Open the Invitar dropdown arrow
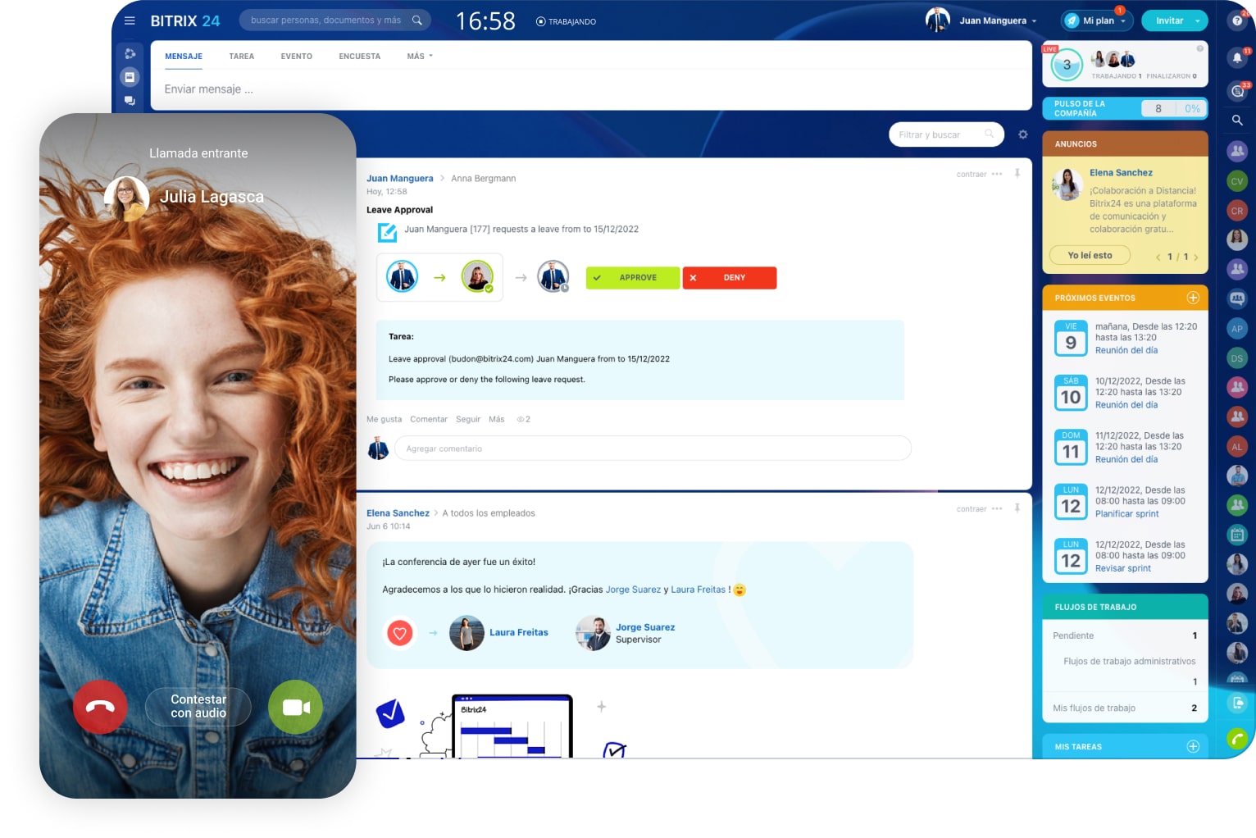Image resolution: width=1256 pixels, height=838 pixels. point(1198,20)
